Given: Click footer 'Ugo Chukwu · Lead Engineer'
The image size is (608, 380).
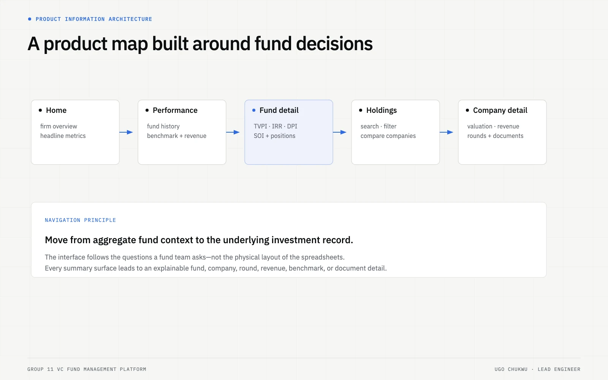Looking at the screenshot, I should tap(537, 369).
